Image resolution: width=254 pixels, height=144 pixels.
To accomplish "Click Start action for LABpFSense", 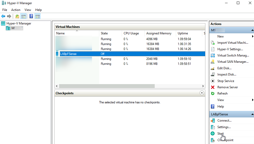I will 221,134.
